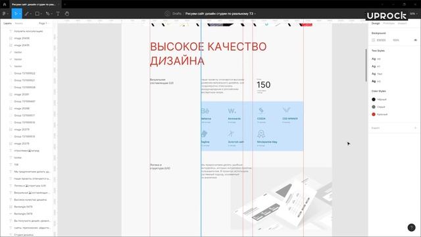Select the Красный red color style
The image size is (421, 237).
pyautogui.click(x=380, y=115)
